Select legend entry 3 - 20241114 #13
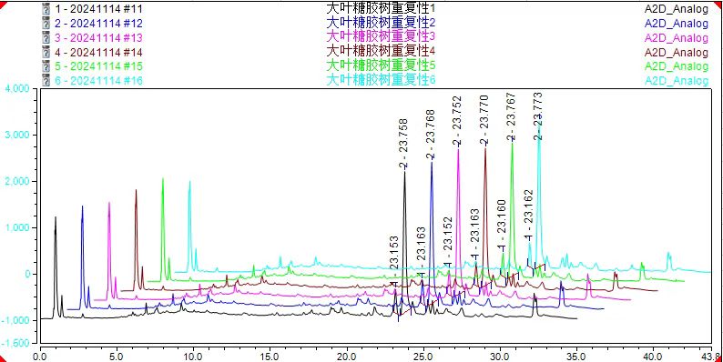Screen dimensions: 723x362 (x=98, y=37)
